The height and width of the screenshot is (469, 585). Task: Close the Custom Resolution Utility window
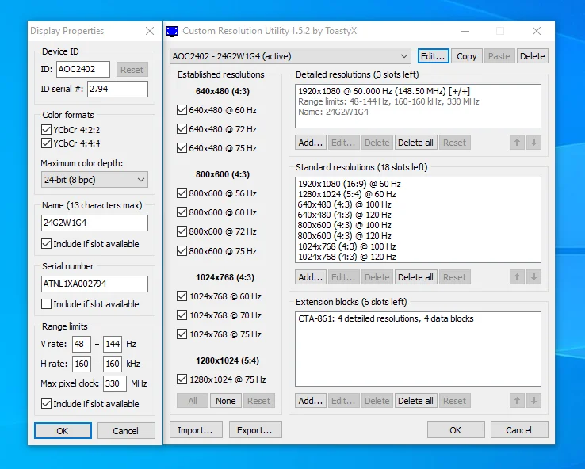click(x=537, y=31)
